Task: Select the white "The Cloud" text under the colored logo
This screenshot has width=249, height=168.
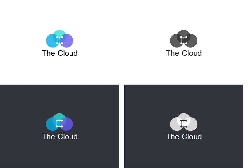Action: (60, 137)
